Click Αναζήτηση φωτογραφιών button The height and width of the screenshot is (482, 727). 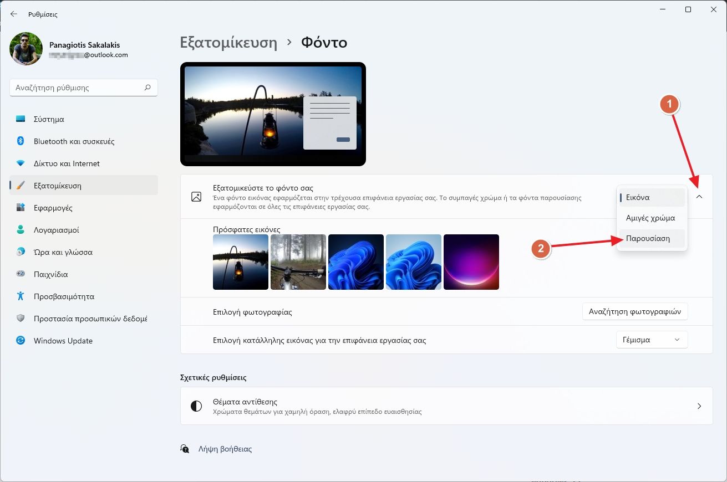click(635, 311)
